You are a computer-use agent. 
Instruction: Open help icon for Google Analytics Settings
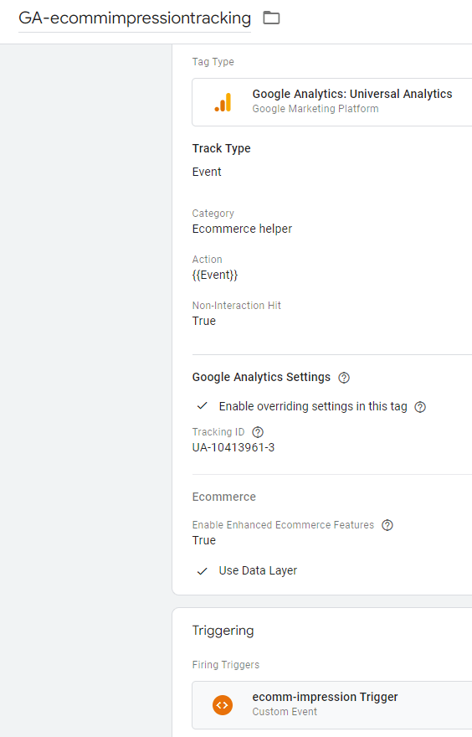(344, 378)
